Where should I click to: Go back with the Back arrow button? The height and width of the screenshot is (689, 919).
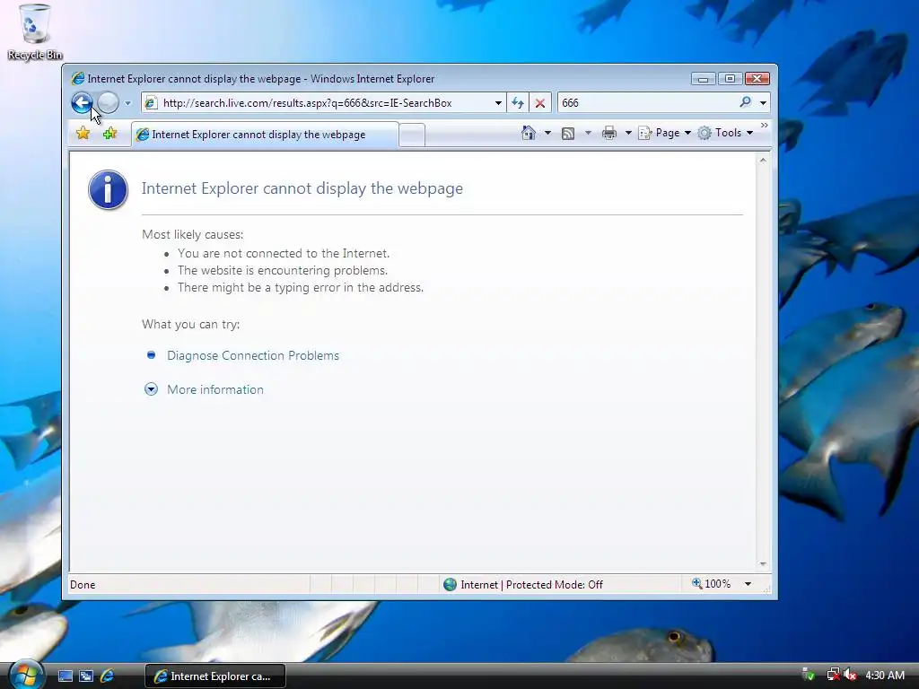click(x=82, y=103)
